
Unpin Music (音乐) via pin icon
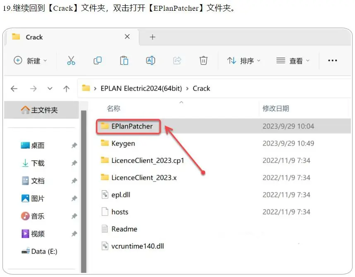click(74, 216)
